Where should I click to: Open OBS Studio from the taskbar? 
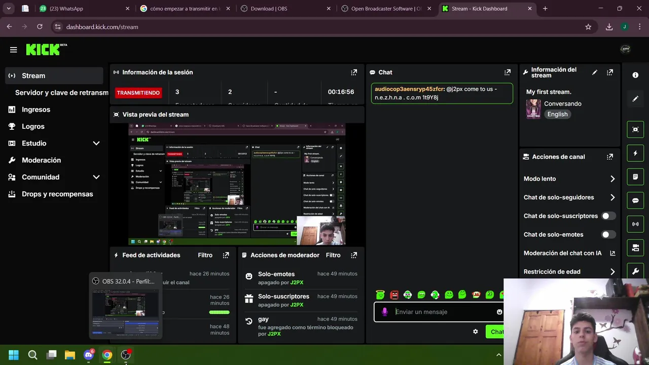click(x=126, y=355)
